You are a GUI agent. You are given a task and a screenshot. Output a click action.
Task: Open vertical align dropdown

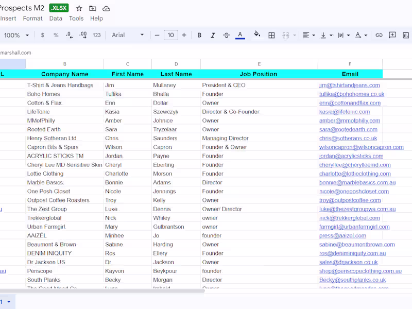click(327, 35)
